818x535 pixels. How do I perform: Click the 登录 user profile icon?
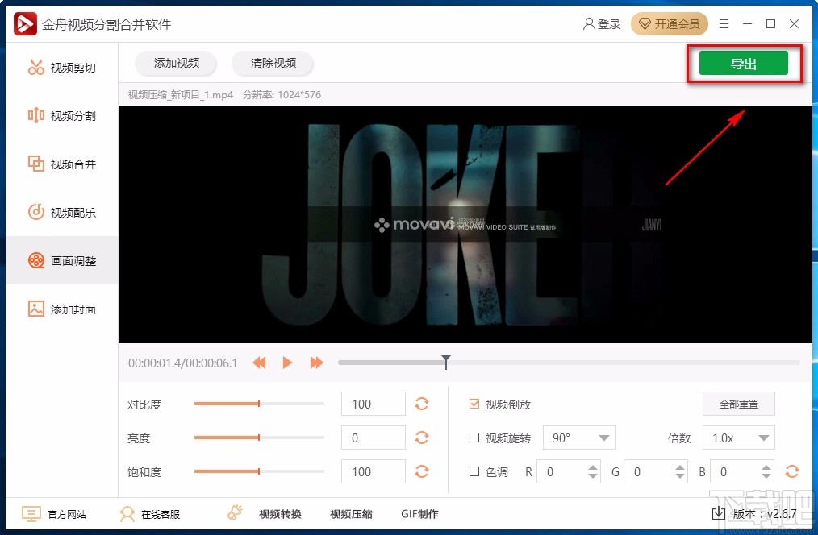pyautogui.click(x=589, y=24)
